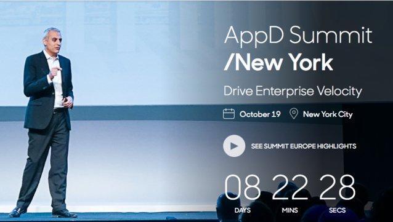Screen dimensions: 393x222
Task: Click the 'Drive Enterprise Velocity' tagline
Action: click(293, 91)
